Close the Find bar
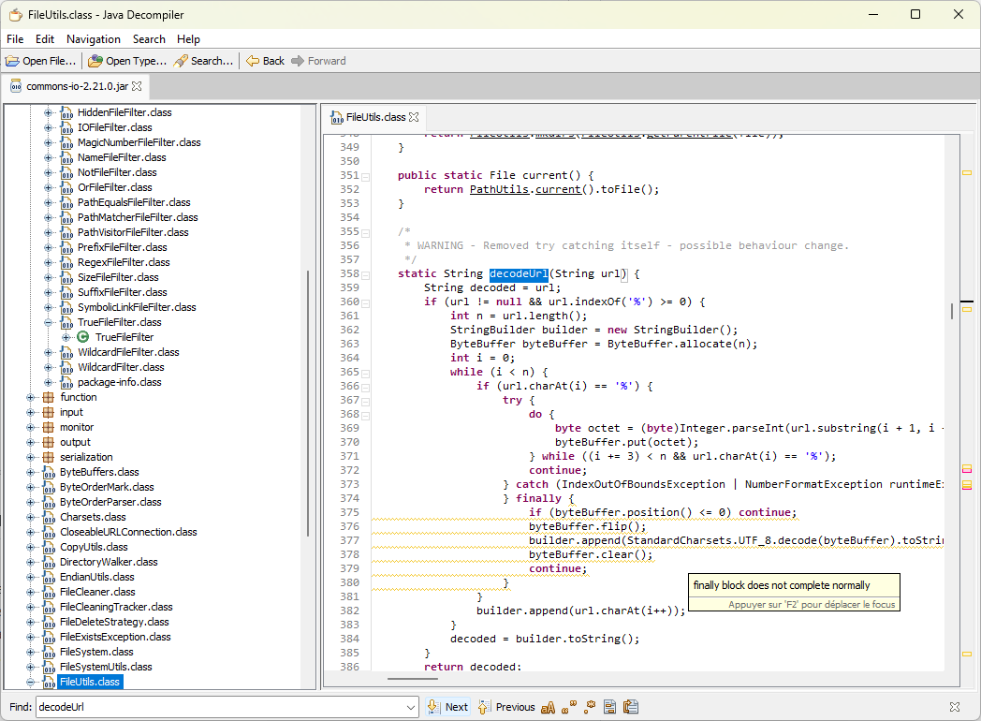This screenshot has height=721, width=981. coord(955,707)
